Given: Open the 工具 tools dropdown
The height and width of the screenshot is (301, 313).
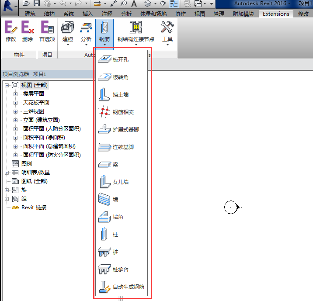Looking at the screenshot, I should tap(167, 32).
